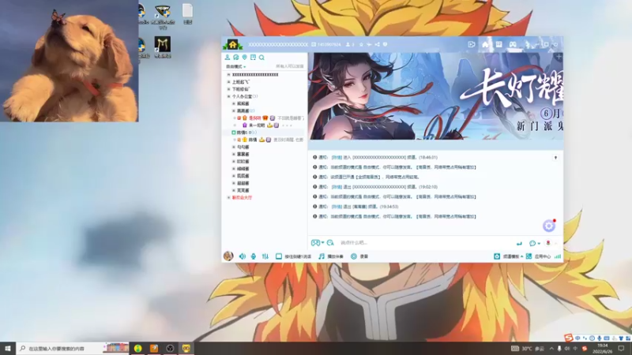Show hidden tray icons chevron
The image size is (632, 355).
click(x=551, y=349)
